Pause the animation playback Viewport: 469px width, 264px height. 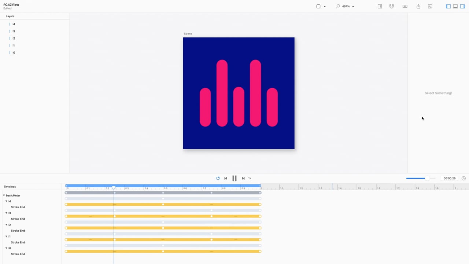point(234,178)
